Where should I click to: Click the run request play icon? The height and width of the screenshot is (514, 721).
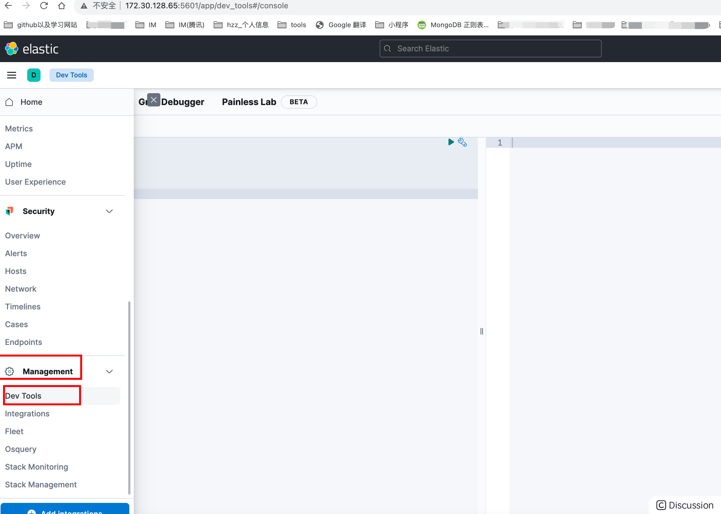[x=451, y=142]
